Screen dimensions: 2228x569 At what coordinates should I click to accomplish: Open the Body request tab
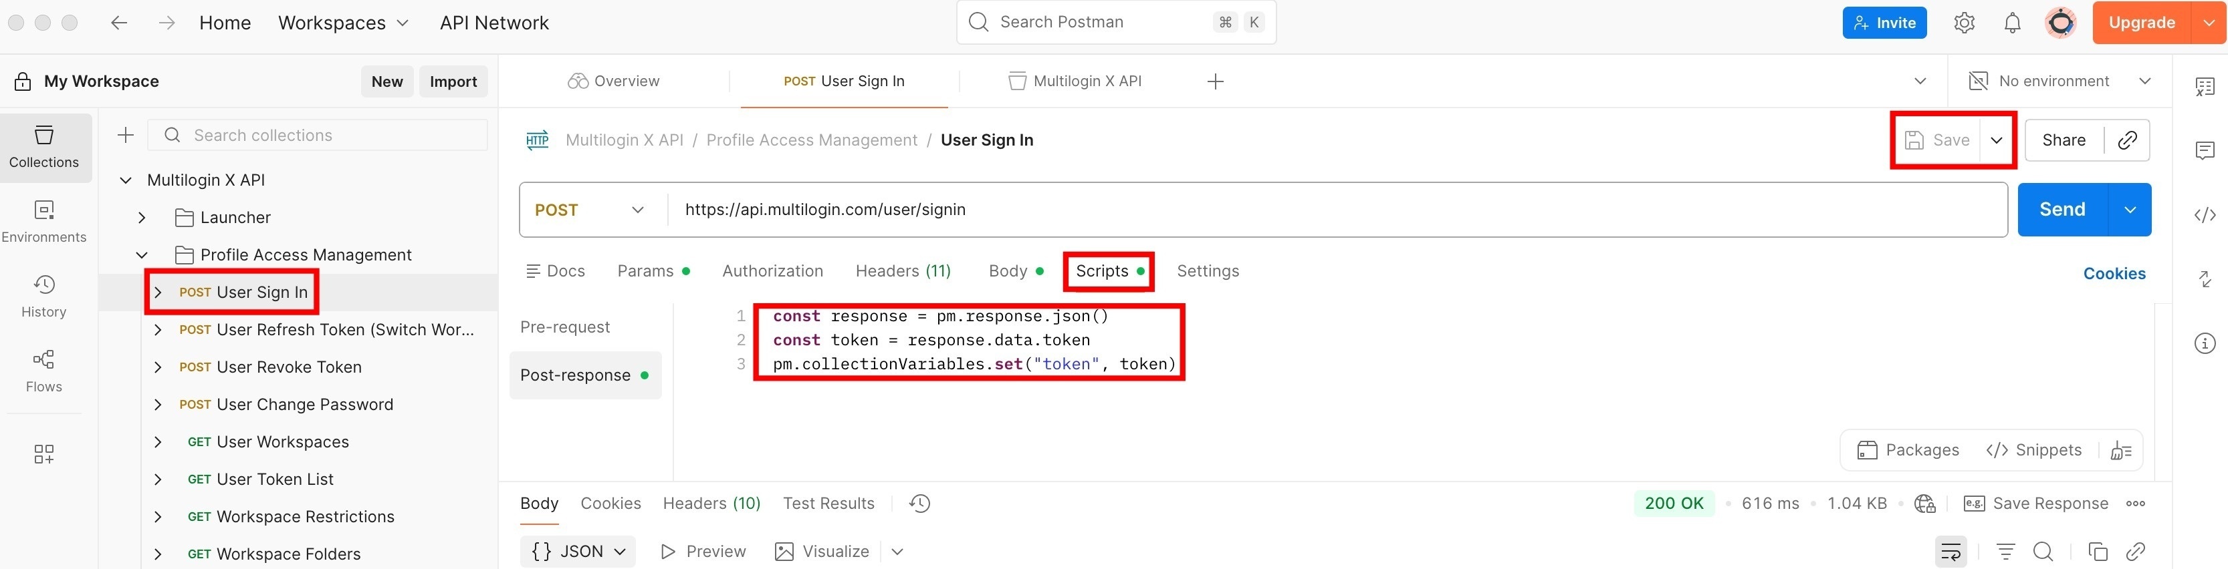click(x=1016, y=271)
